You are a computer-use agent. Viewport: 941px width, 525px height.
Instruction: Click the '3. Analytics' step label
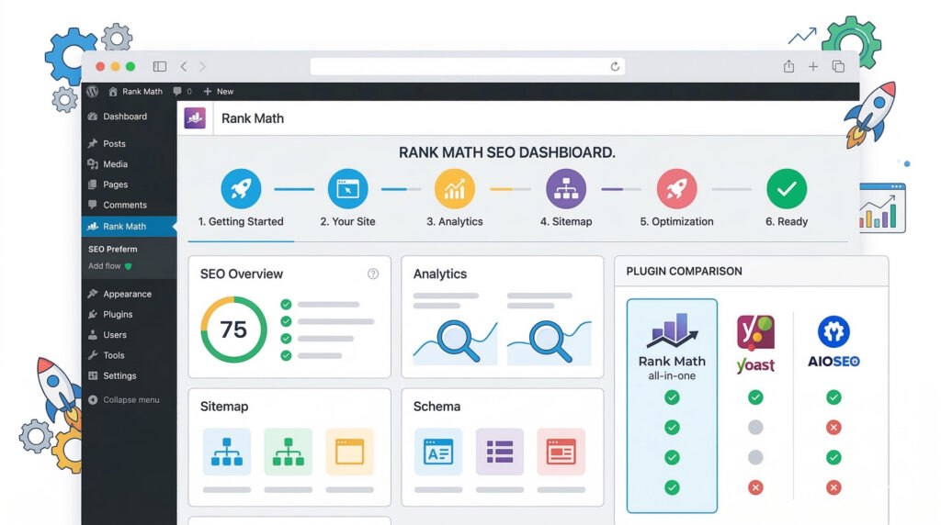(x=454, y=222)
